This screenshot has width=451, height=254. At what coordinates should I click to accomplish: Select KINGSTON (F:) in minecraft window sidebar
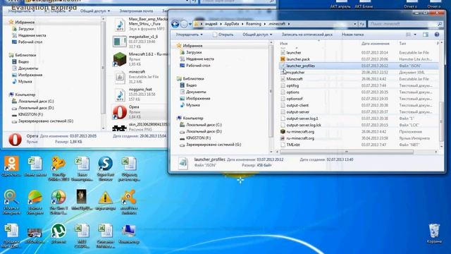coord(198,138)
